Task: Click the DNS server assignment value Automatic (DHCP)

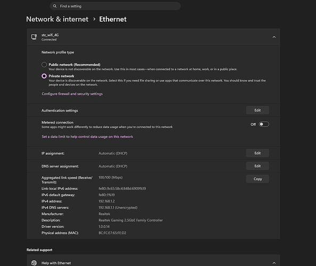Action: [x=113, y=166]
